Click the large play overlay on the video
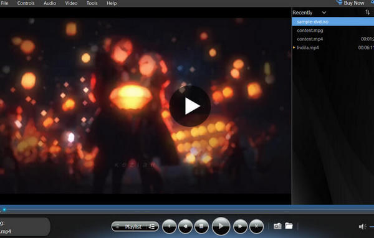This screenshot has width=374, height=238. 190,106
